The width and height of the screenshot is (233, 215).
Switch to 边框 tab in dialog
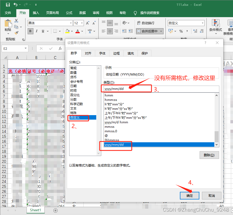coord(116,53)
